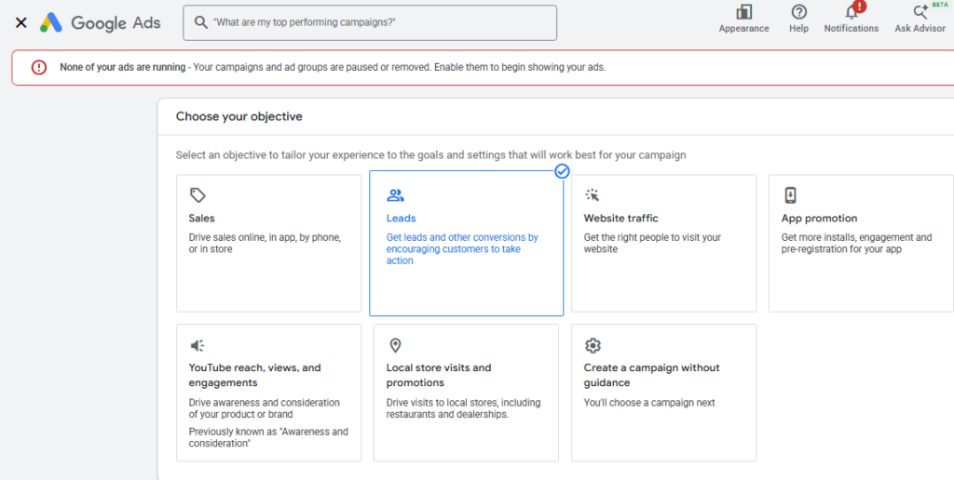
Task: Click 'Drive sales online, in app, by phone' text
Action: 265,243
